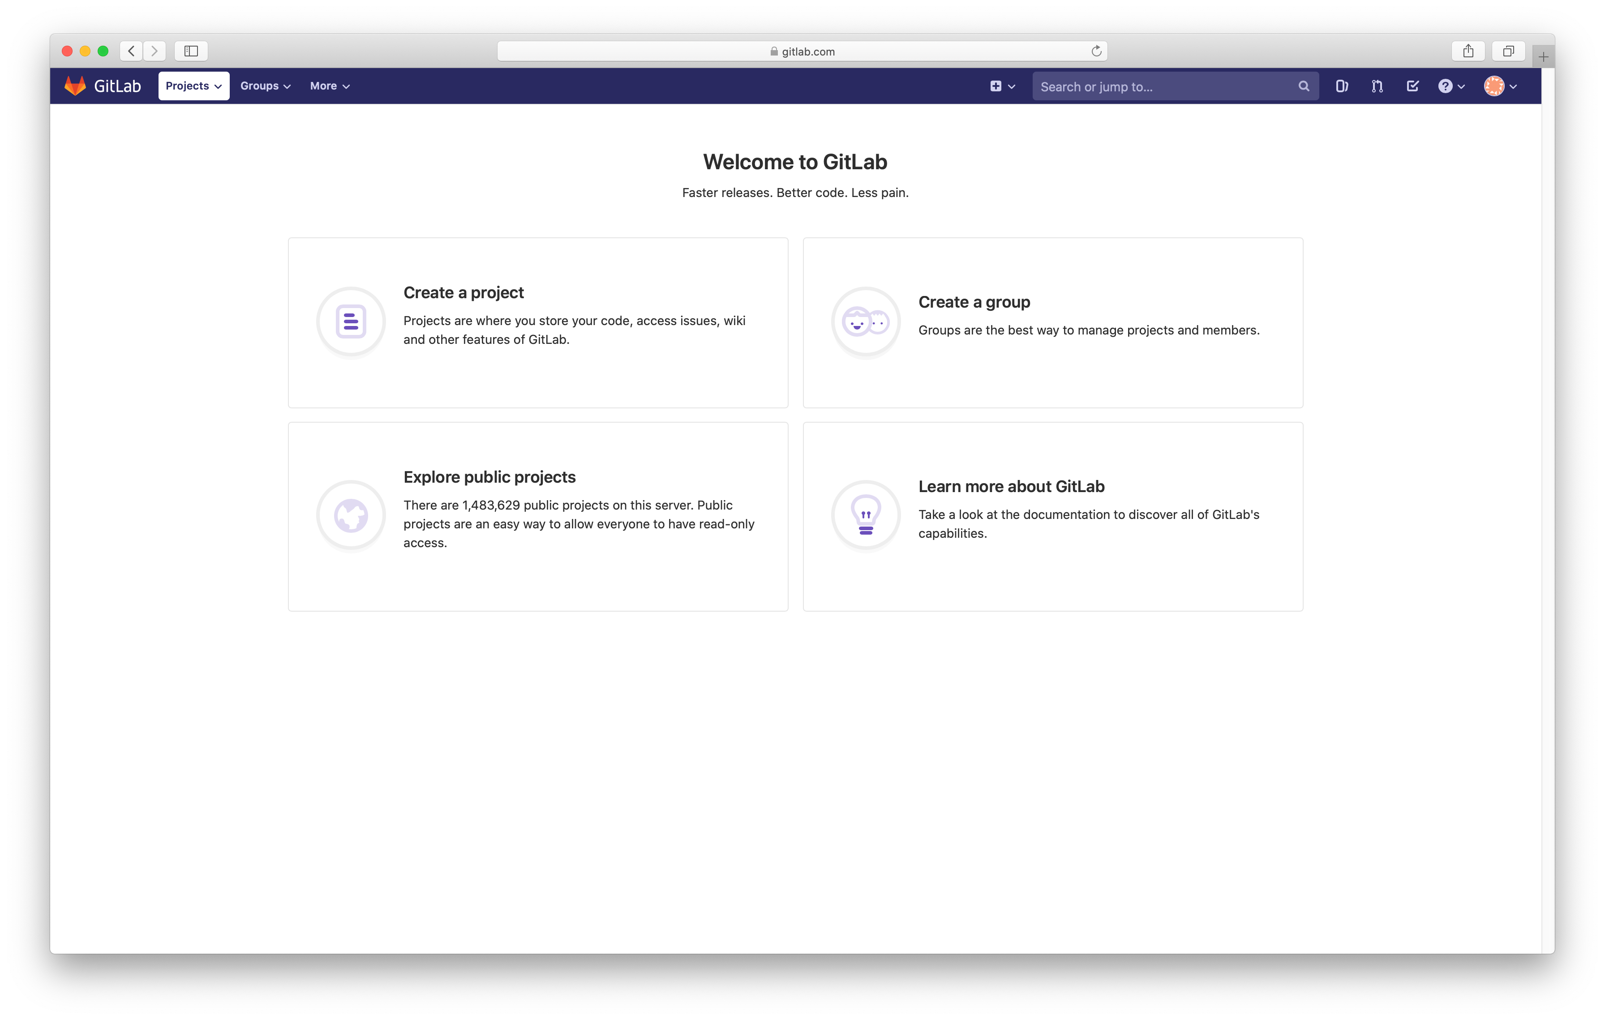Click the 'Projects are where you store' description
This screenshot has height=1020, width=1605.
pyautogui.click(x=575, y=330)
